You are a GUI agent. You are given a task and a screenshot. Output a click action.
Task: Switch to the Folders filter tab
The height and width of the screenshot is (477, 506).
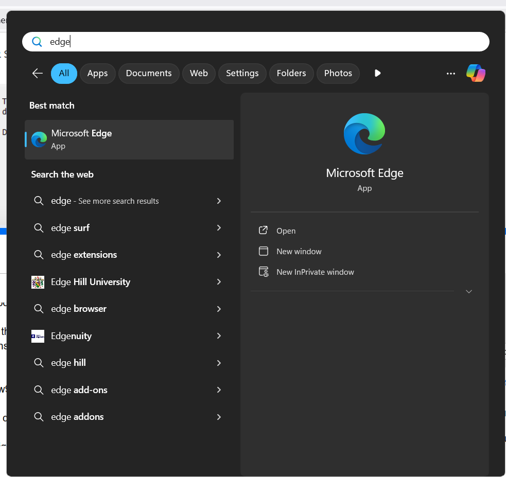[x=291, y=73]
